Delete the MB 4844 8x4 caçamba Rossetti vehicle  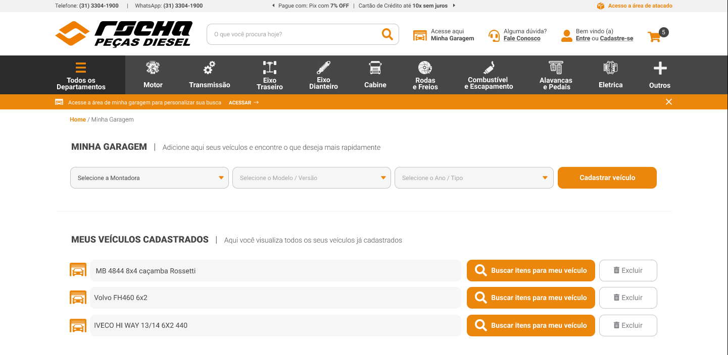(x=628, y=270)
